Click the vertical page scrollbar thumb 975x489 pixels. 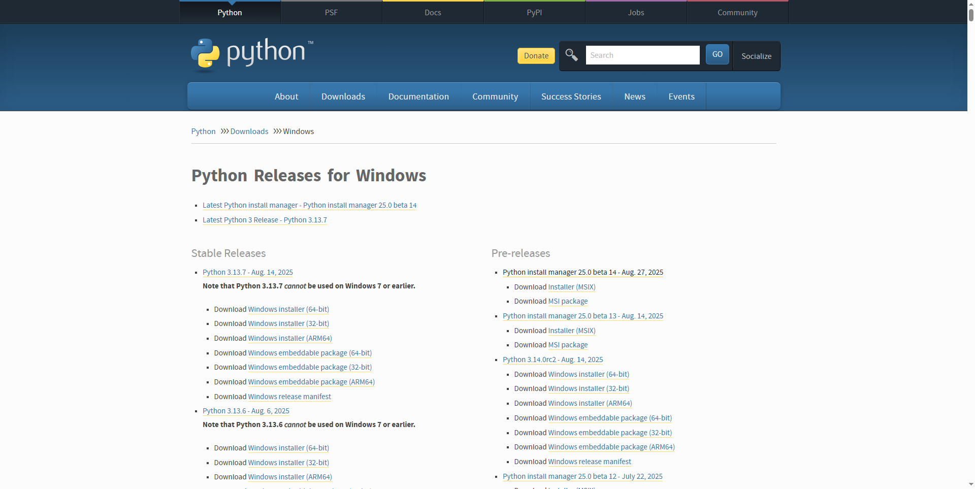[971, 14]
